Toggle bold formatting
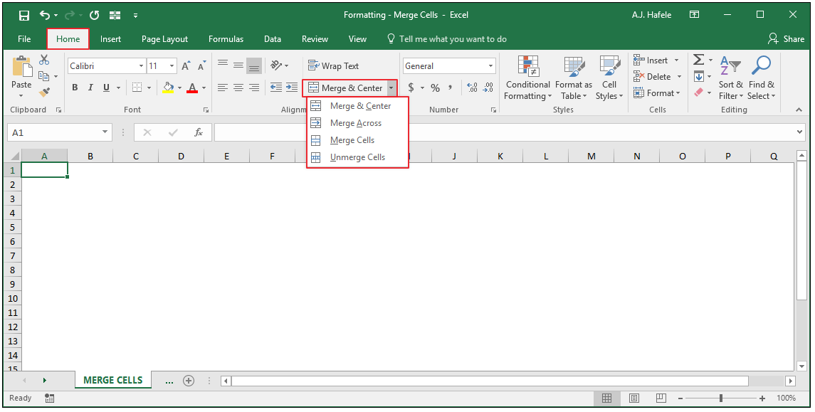815x412 pixels. (x=75, y=88)
